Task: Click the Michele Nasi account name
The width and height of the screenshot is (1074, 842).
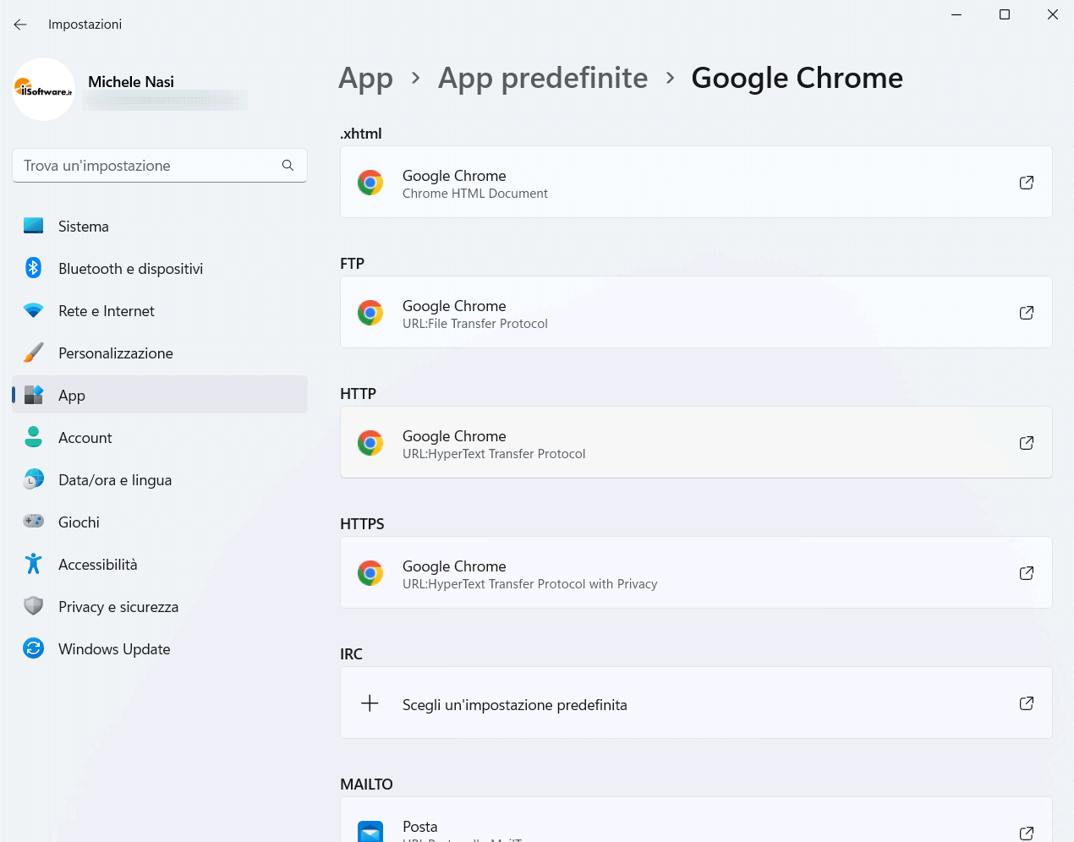Action: click(131, 82)
